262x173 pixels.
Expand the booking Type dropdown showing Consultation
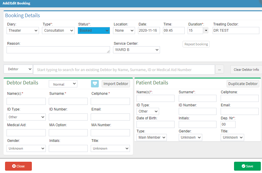58,31
